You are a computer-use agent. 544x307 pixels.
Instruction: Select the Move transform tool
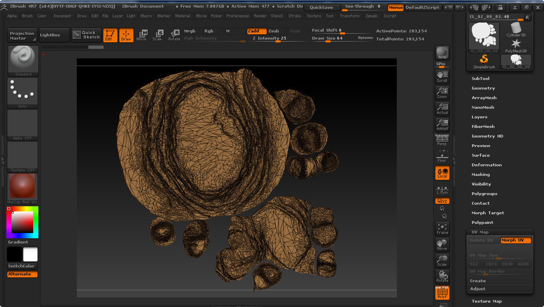[x=141, y=35]
